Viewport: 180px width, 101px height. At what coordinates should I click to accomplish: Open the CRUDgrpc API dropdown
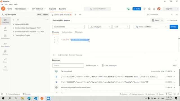(100, 27)
